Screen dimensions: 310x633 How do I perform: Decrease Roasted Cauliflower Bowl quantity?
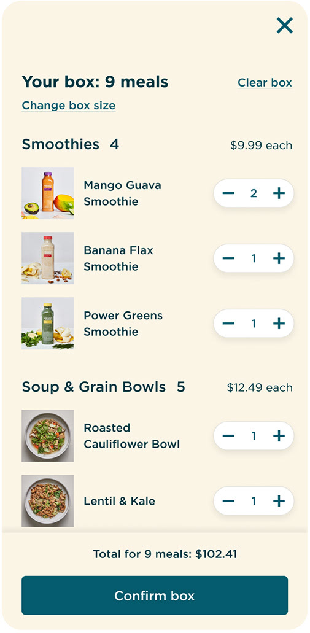pos(228,436)
